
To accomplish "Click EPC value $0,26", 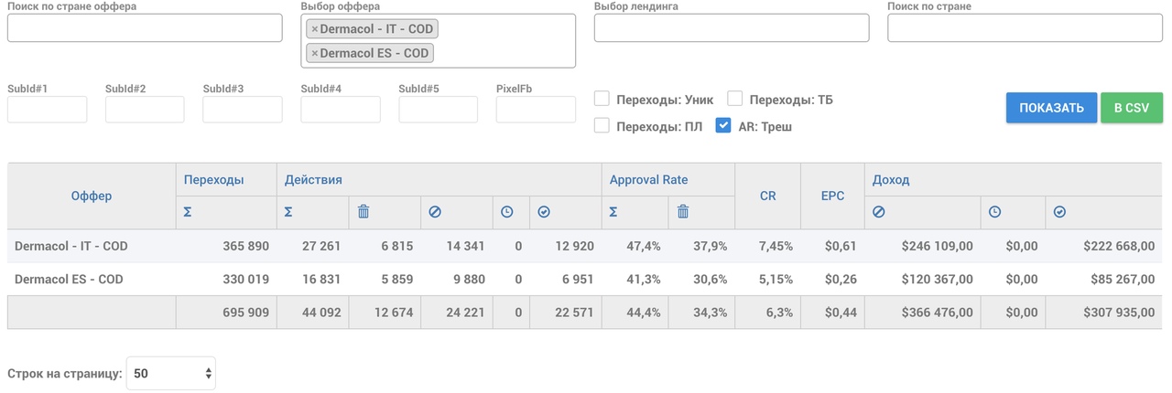I will (x=841, y=279).
